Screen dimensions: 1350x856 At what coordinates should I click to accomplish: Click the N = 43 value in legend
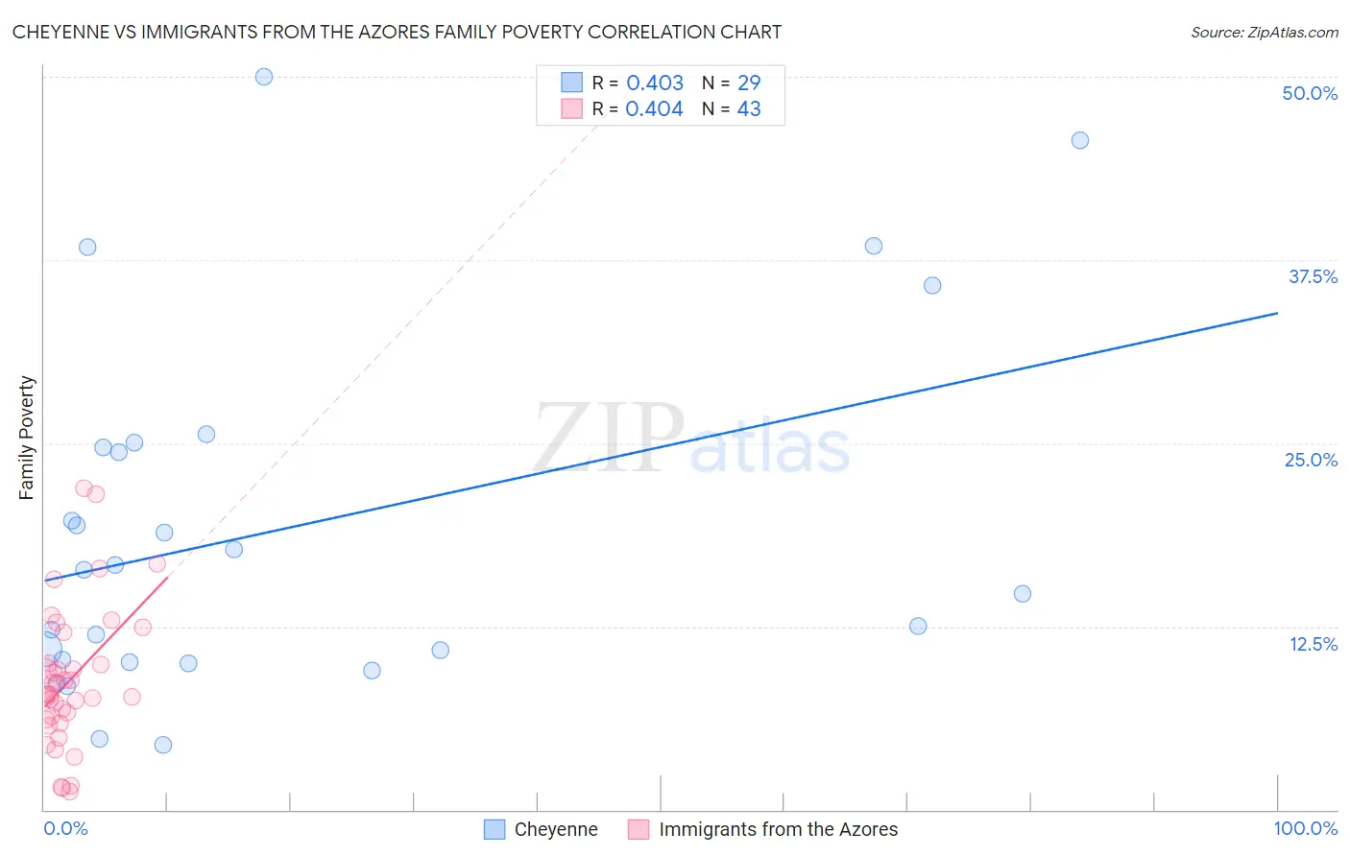coord(732,108)
